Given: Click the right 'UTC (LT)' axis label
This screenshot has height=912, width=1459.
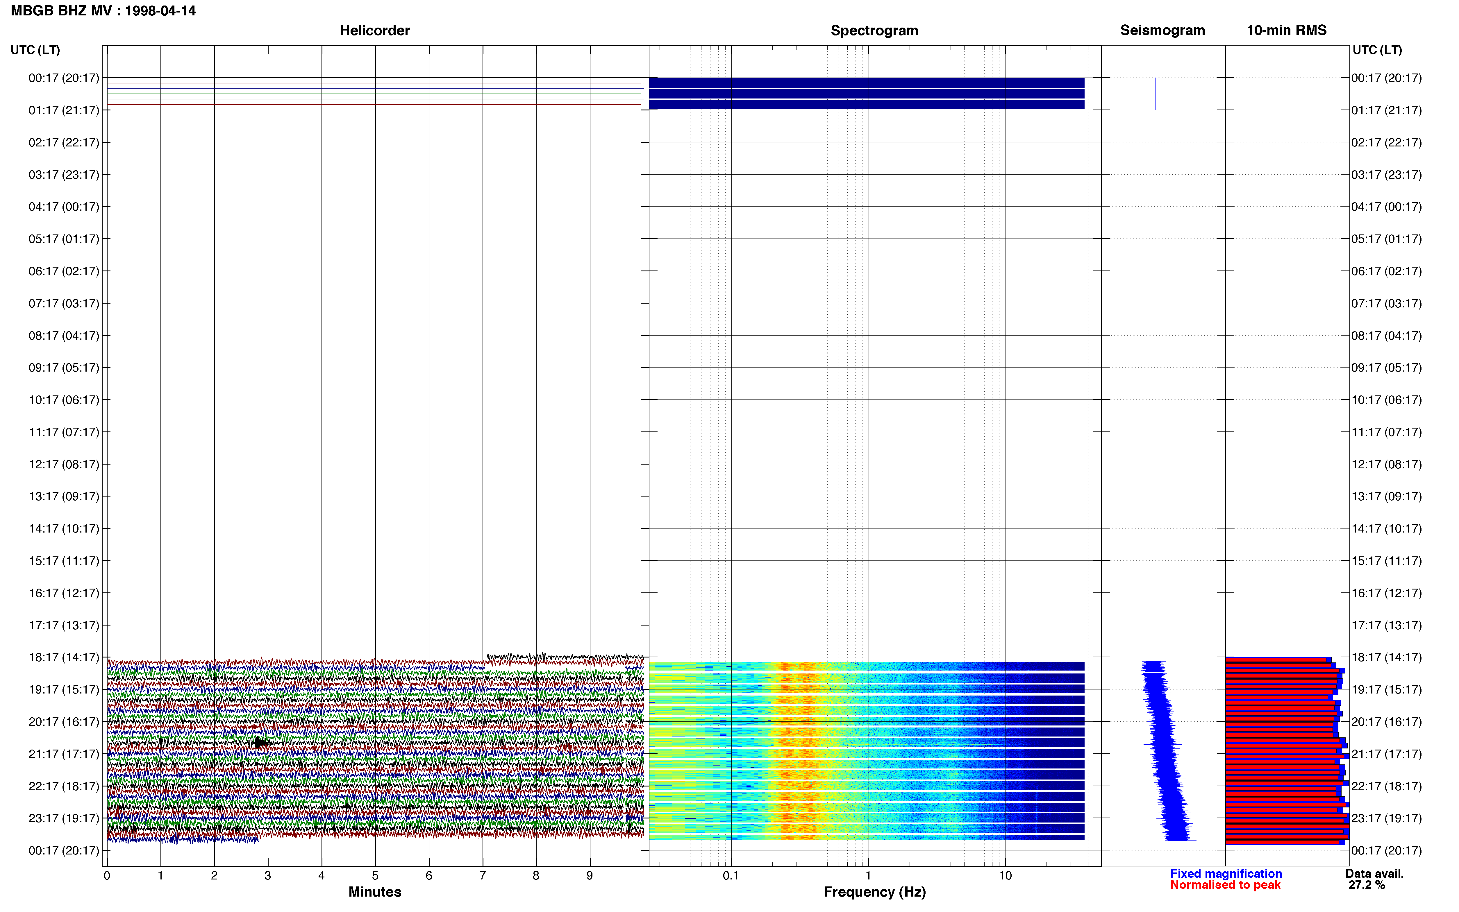Looking at the screenshot, I should 1377,50.
